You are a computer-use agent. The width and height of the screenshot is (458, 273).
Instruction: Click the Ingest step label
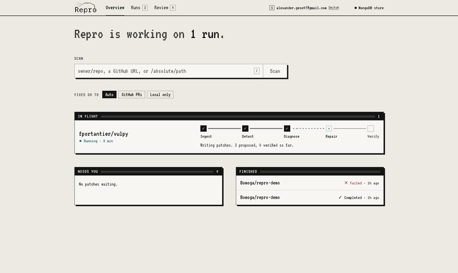click(x=206, y=136)
